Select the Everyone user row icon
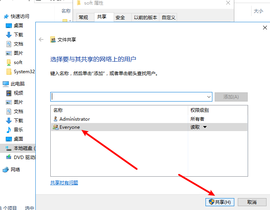This screenshot has height=210, width=270. 56,127
